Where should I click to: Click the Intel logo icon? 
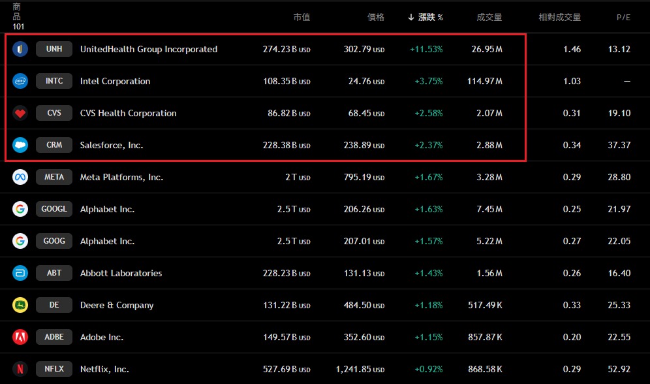point(20,81)
